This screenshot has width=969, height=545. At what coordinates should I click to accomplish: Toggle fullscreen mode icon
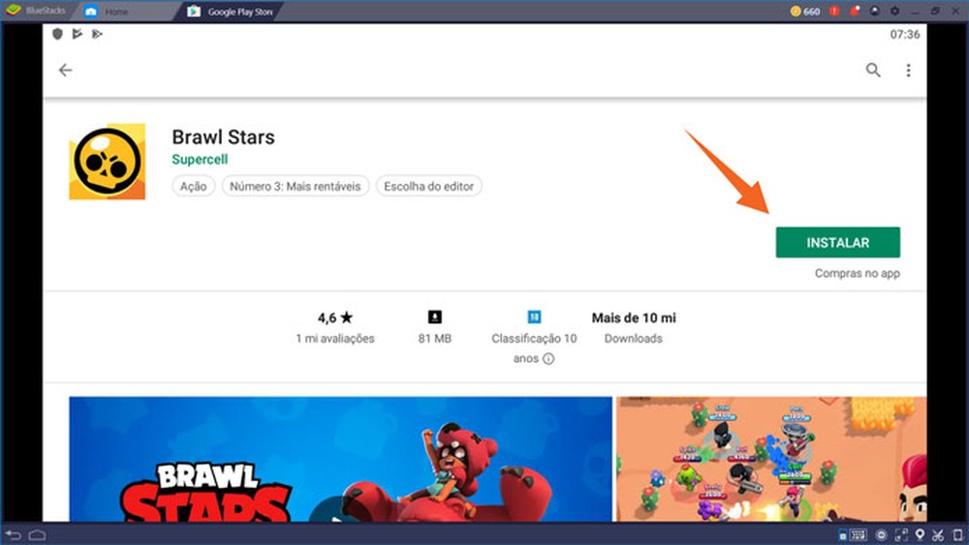point(901,534)
